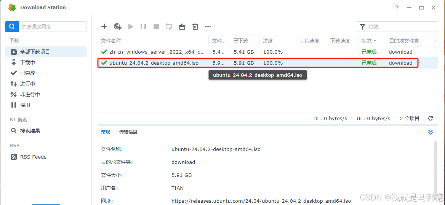Sort by the 上传速度 column header
445x205 pixels.
point(312,41)
